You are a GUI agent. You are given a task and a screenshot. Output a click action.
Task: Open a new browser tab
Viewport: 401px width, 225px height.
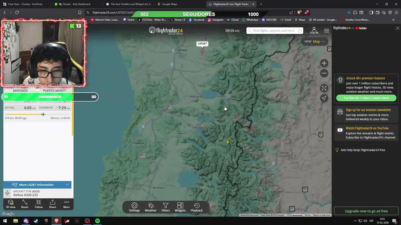pyautogui.click(x=261, y=4)
